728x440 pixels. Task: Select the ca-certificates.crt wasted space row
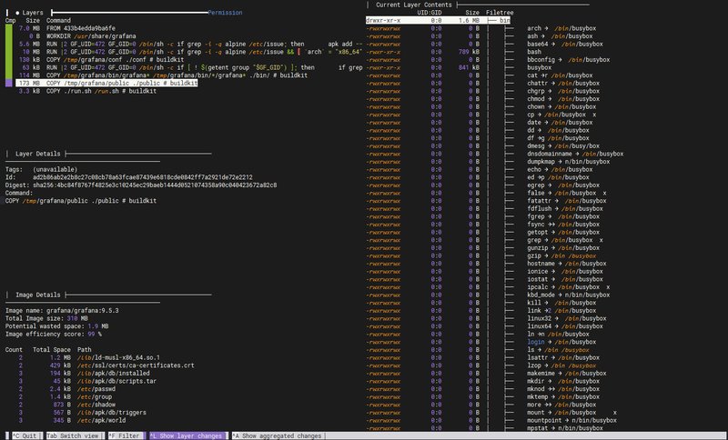127,365
